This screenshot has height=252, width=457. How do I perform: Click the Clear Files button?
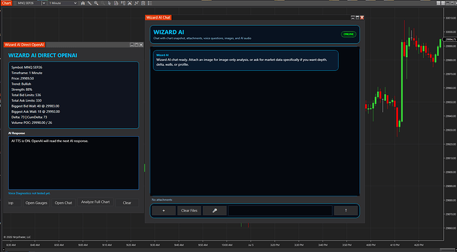(189, 211)
